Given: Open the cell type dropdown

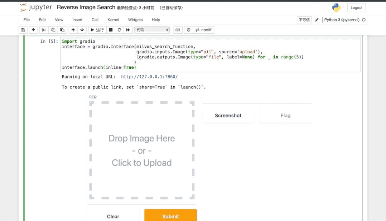Looking at the screenshot, I should point(152,30).
